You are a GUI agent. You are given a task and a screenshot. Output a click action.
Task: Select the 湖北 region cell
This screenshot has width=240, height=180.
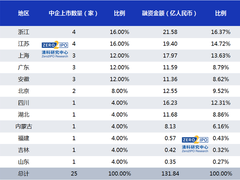pos(24,115)
